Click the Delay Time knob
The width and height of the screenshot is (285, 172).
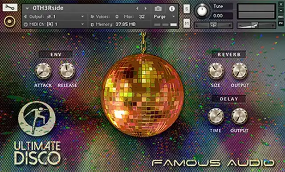[216, 116]
